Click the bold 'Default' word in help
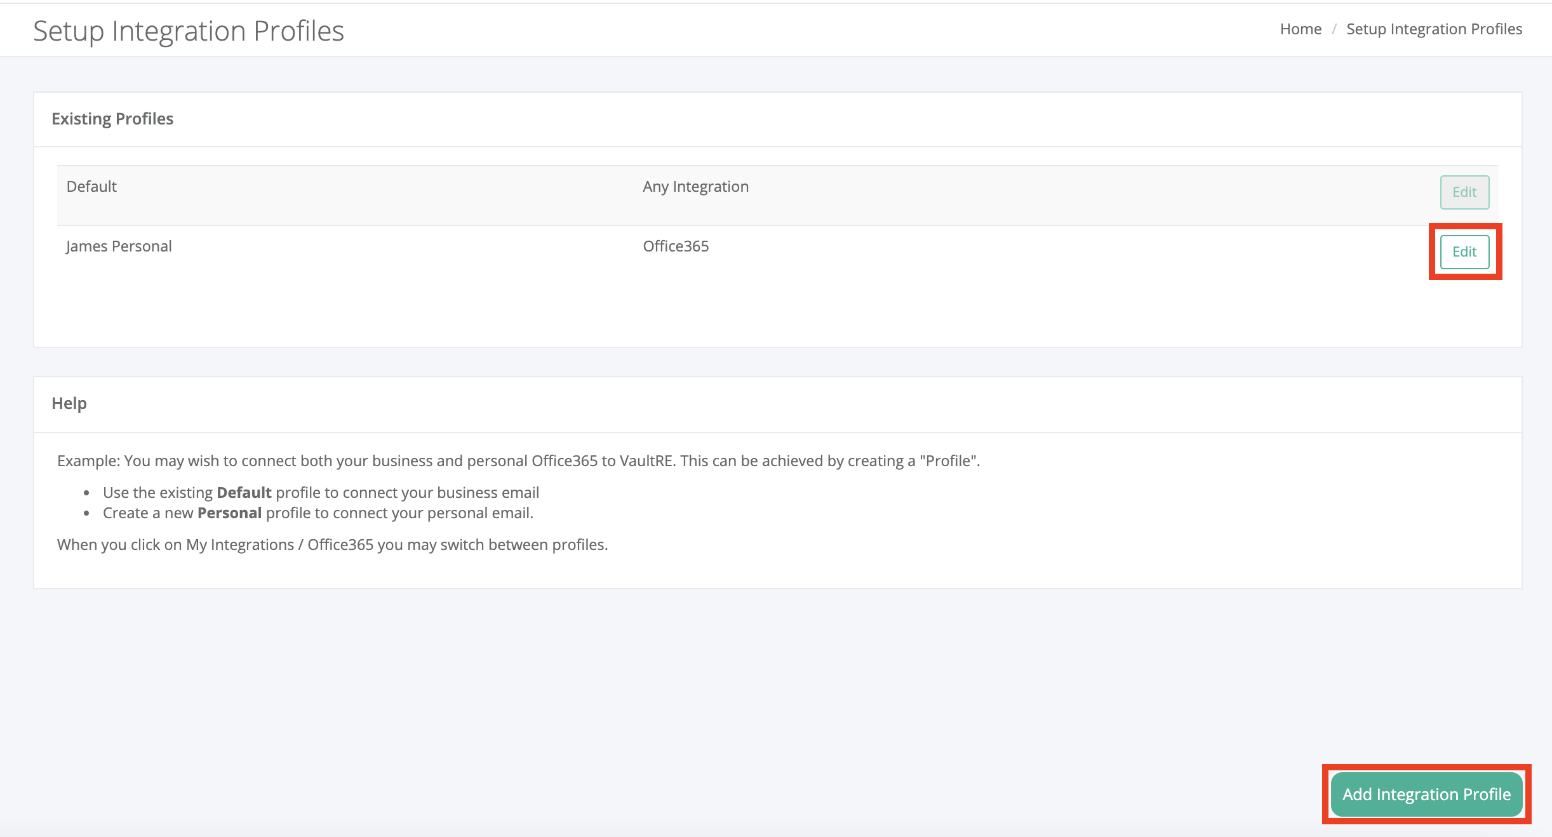The width and height of the screenshot is (1552, 837). (x=244, y=493)
